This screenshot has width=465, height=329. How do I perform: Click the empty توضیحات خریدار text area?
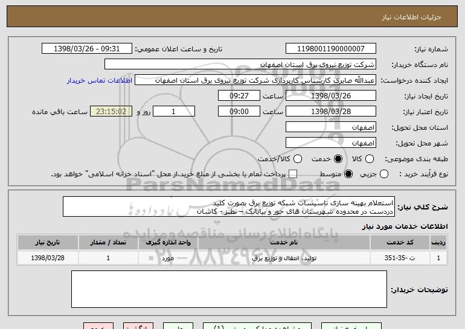tap(229, 289)
